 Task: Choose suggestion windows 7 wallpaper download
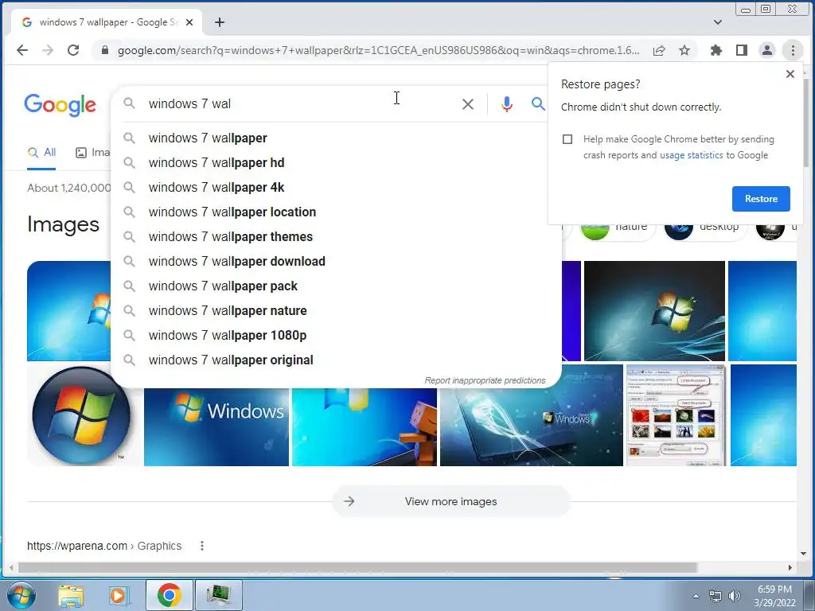pos(336,261)
